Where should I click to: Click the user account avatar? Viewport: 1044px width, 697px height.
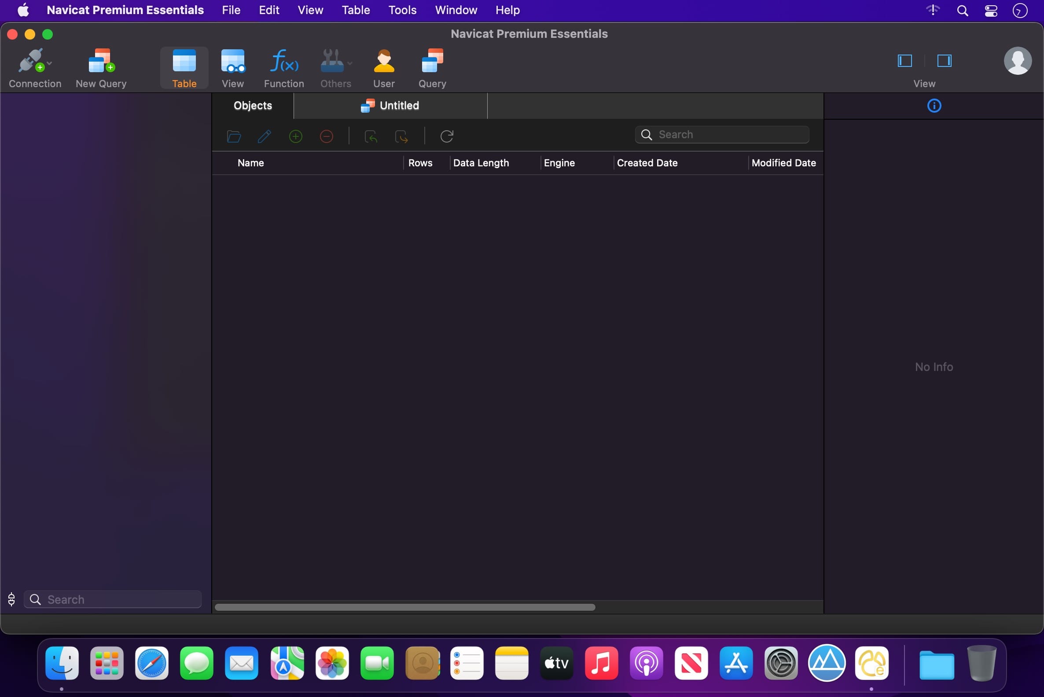point(1017,60)
